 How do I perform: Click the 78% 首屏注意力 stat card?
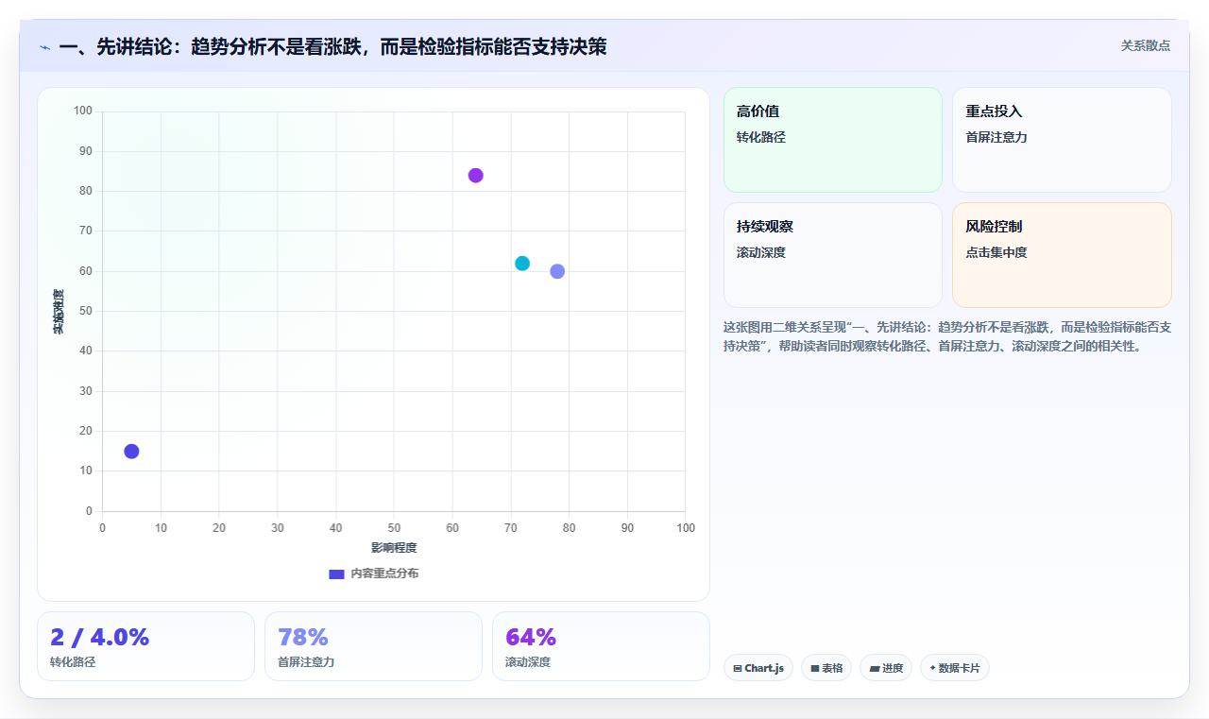[x=373, y=646]
